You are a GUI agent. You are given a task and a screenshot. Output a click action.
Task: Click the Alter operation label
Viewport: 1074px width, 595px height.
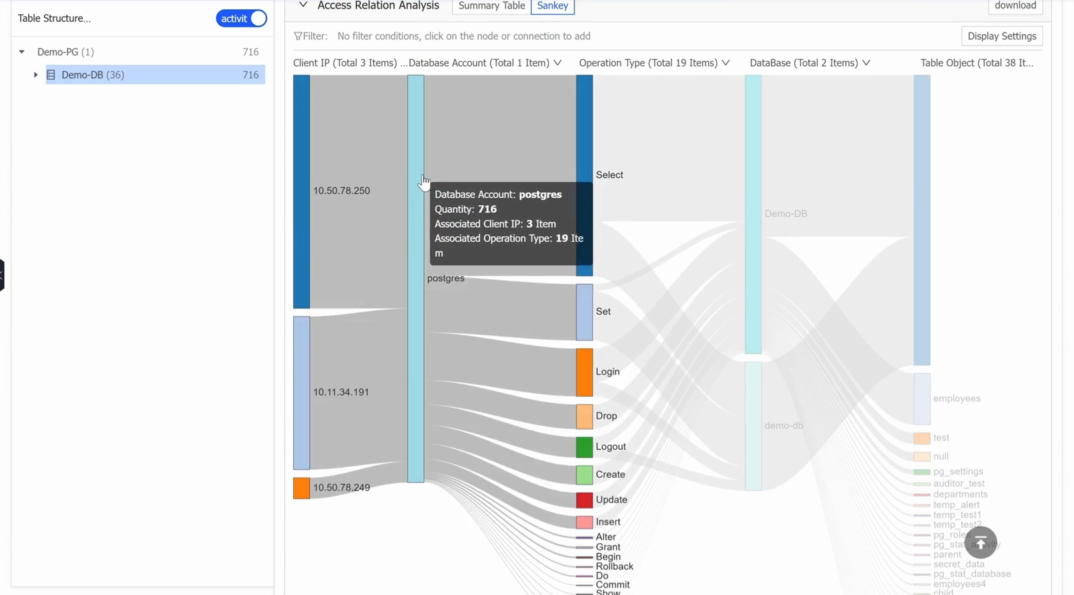[605, 537]
